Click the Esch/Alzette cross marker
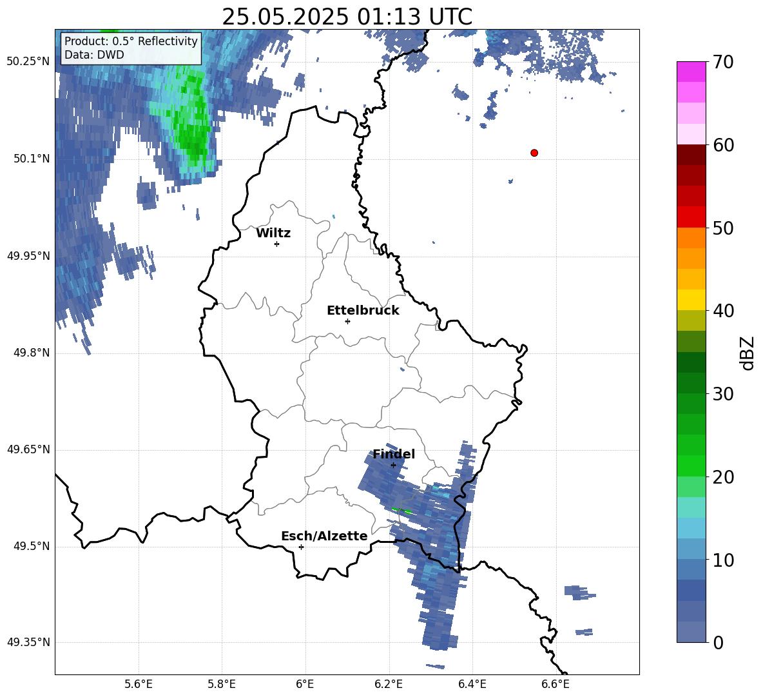Viewport: 763px width, 697px height. click(x=301, y=547)
